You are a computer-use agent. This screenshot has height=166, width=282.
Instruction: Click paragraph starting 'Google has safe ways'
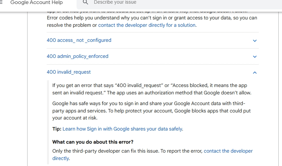click(151, 110)
